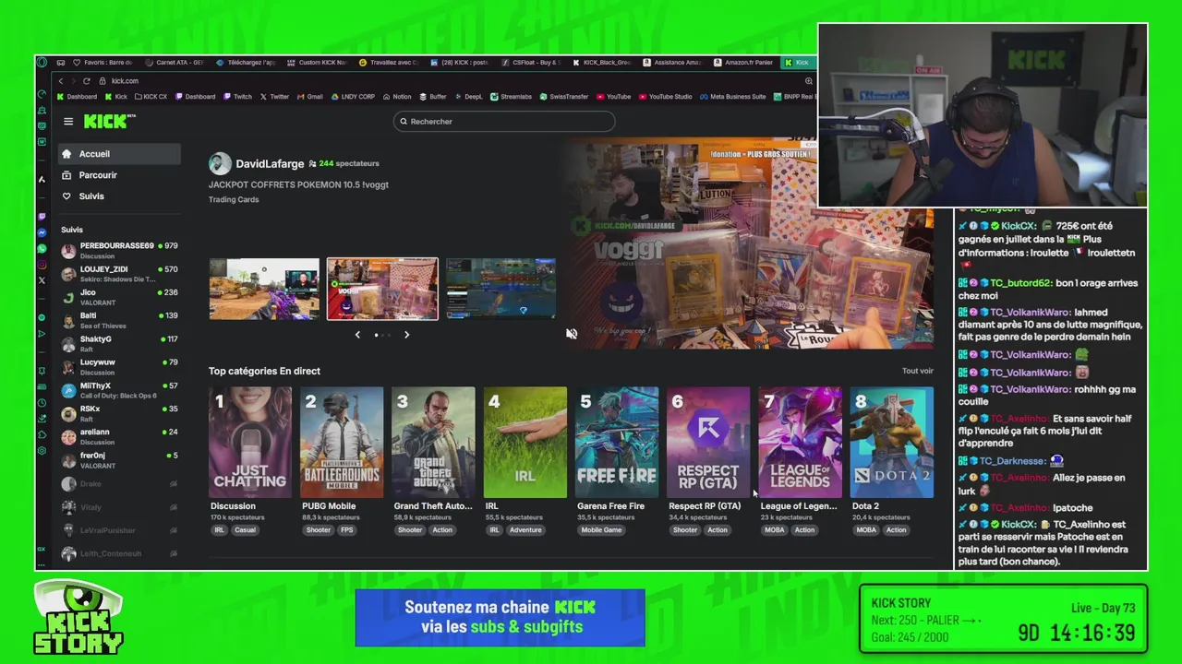Click the Casual tag under Discussion

245,530
